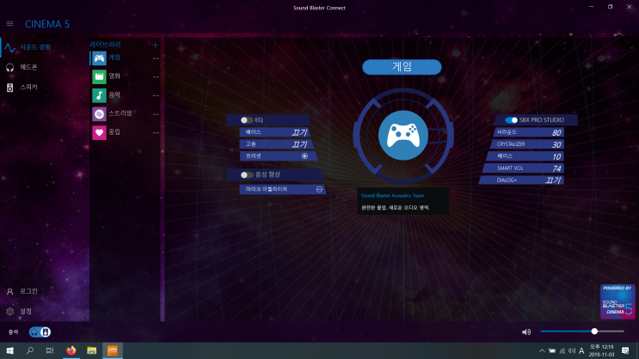Adjust the master volume slider
The width and height of the screenshot is (639, 359).
pyautogui.click(x=582, y=332)
